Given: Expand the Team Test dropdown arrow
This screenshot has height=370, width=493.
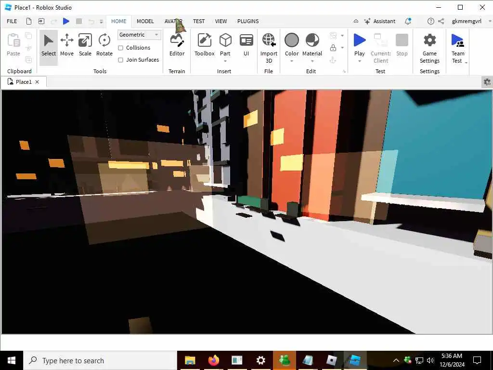Looking at the screenshot, I should tap(466, 63).
